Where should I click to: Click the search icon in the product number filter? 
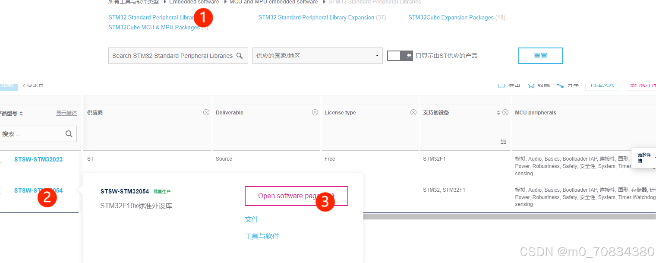pyautogui.click(x=69, y=134)
